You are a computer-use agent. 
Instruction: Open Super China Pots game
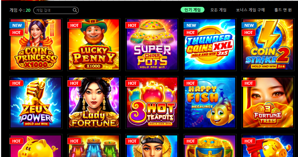click(152, 44)
